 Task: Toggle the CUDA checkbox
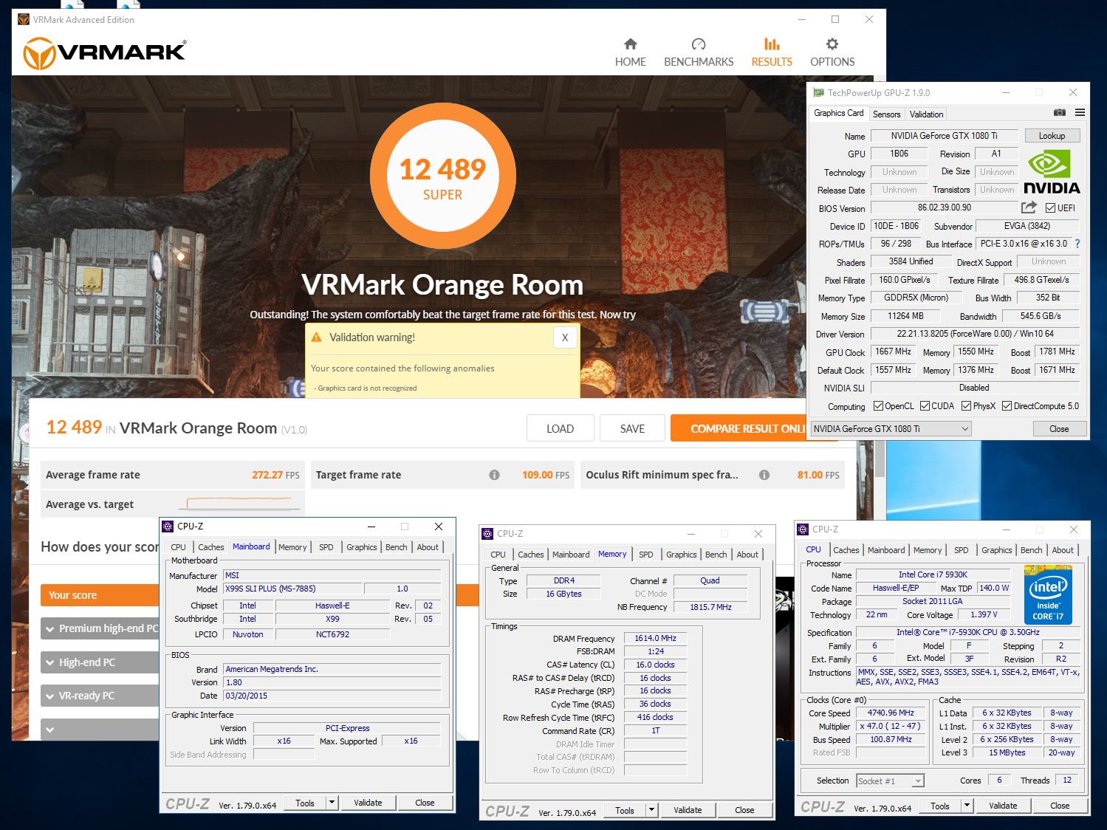925,406
